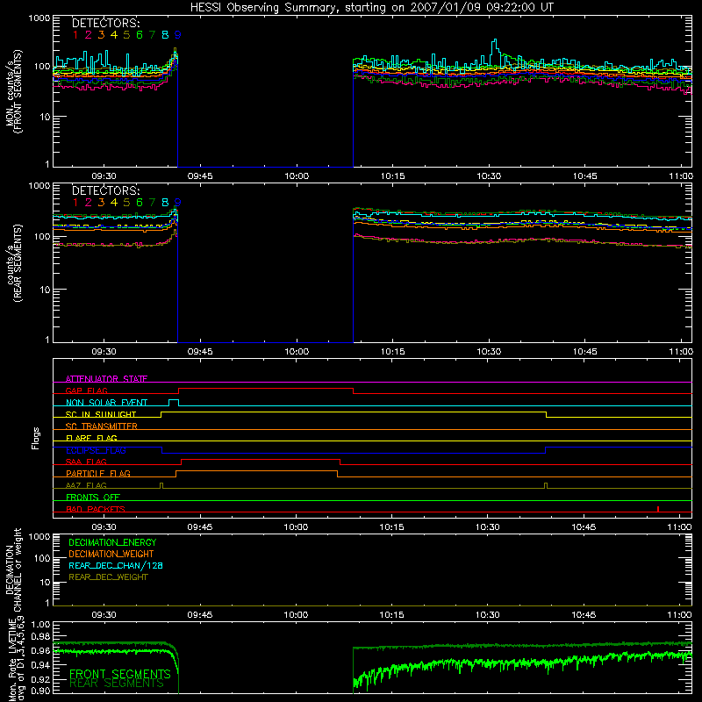Click the 1.00 tick on livetime axis

(x=40, y=625)
